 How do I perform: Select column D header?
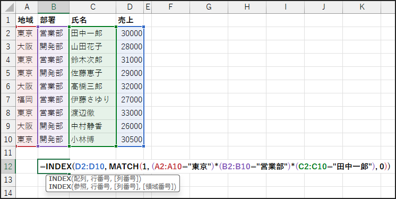[130, 7]
